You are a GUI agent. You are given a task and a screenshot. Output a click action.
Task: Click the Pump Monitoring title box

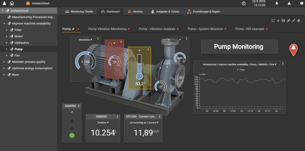click(239, 47)
